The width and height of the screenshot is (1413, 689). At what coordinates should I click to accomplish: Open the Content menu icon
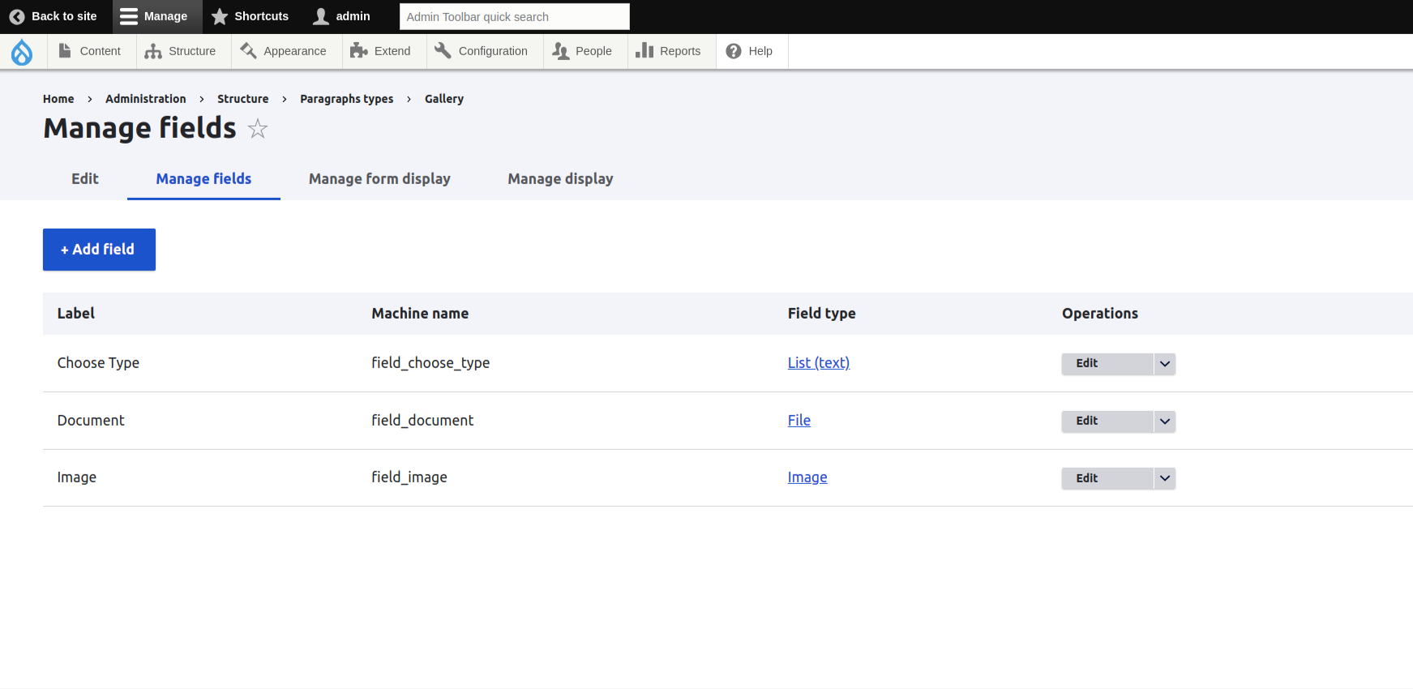(x=65, y=51)
